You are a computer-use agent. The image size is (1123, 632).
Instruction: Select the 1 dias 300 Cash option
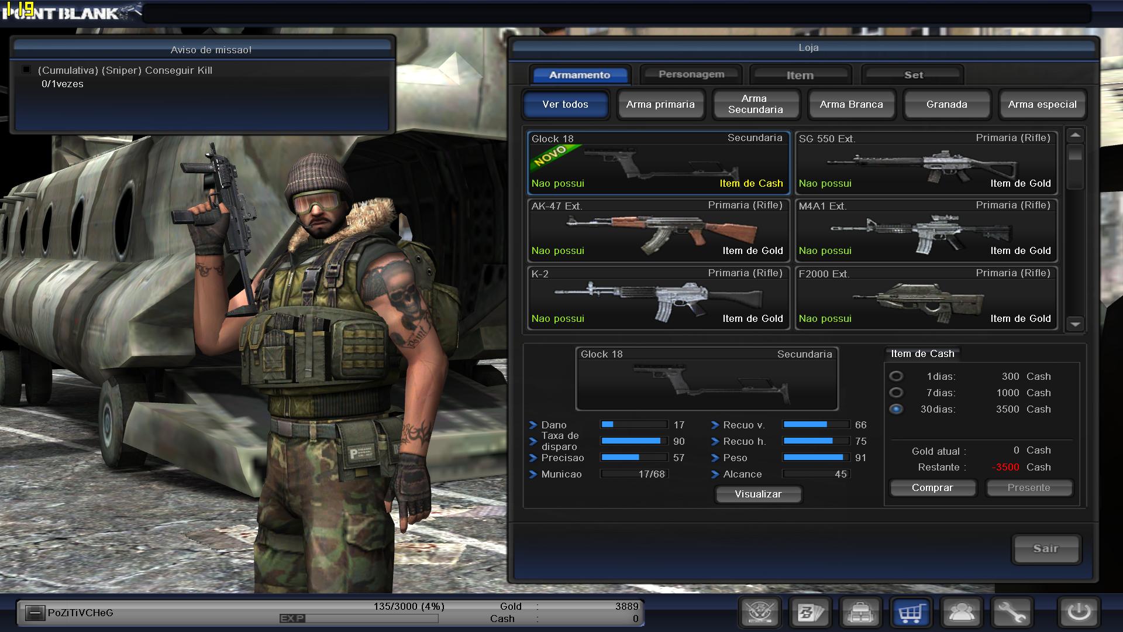(x=896, y=376)
